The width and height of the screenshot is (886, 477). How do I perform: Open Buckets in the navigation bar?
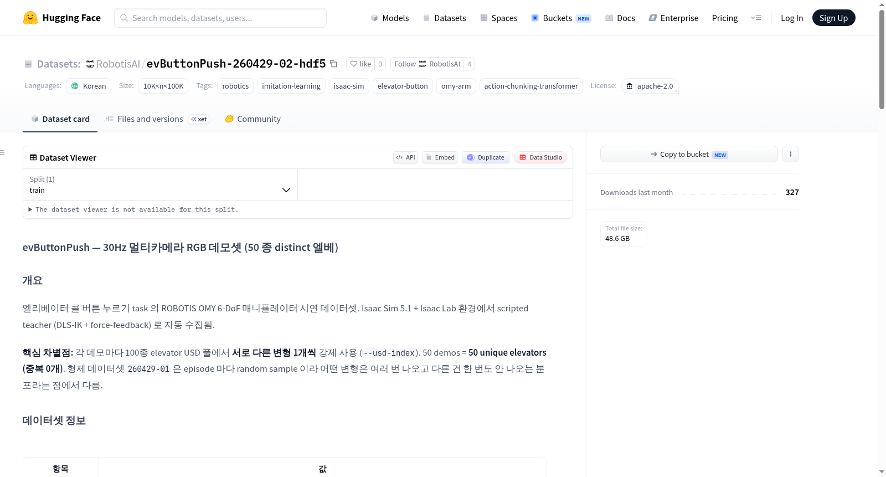click(x=561, y=18)
